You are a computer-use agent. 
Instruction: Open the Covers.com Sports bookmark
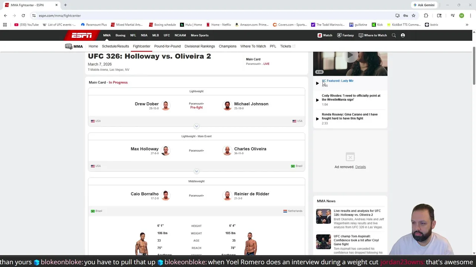[x=290, y=25]
